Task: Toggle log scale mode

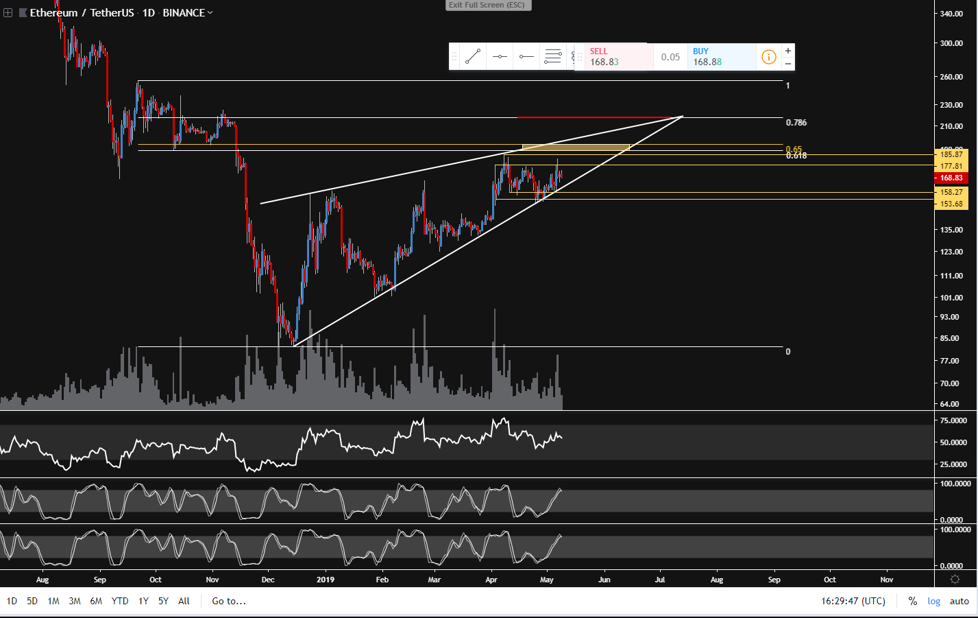Action: (933, 601)
